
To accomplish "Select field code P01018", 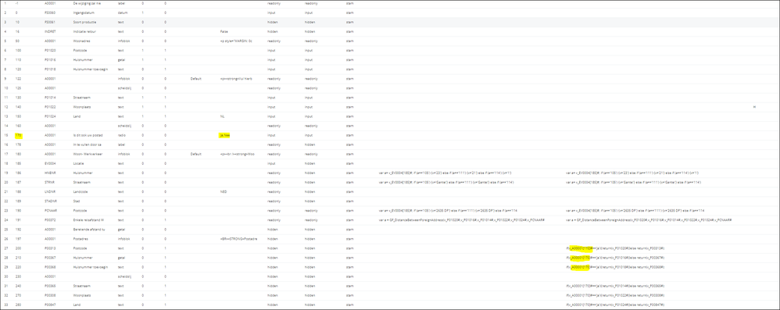I will click(x=50, y=69).
